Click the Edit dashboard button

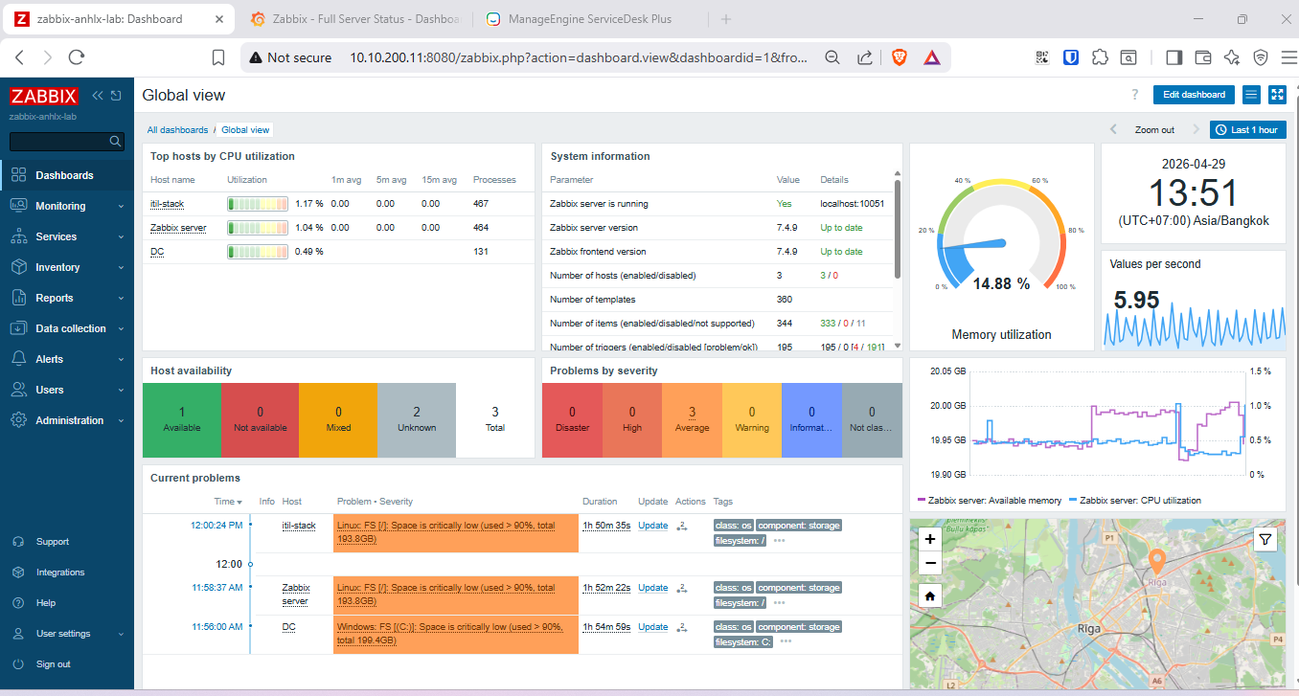coord(1194,95)
